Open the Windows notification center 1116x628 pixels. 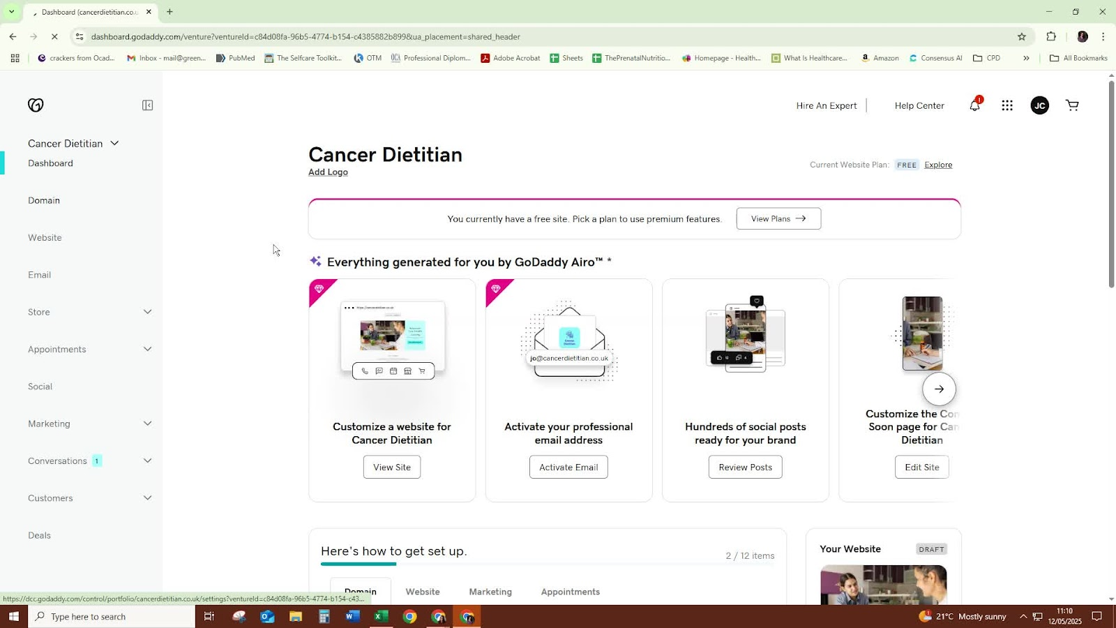pos(1097,616)
